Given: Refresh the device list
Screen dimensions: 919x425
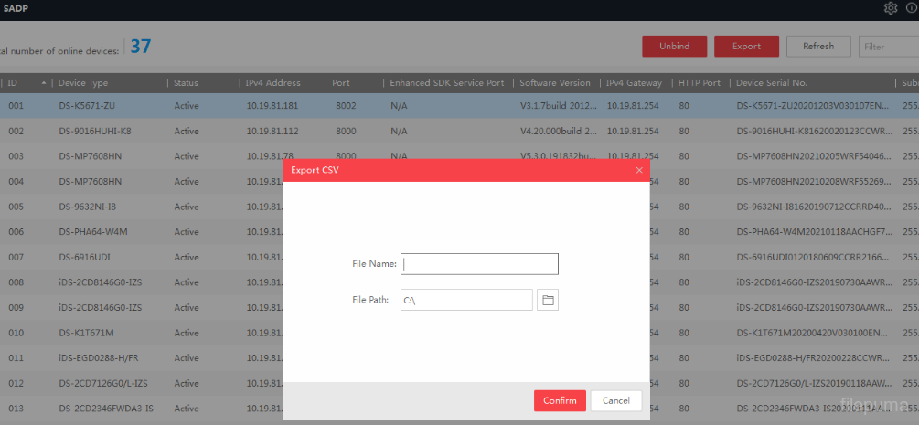Looking at the screenshot, I should [818, 47].
